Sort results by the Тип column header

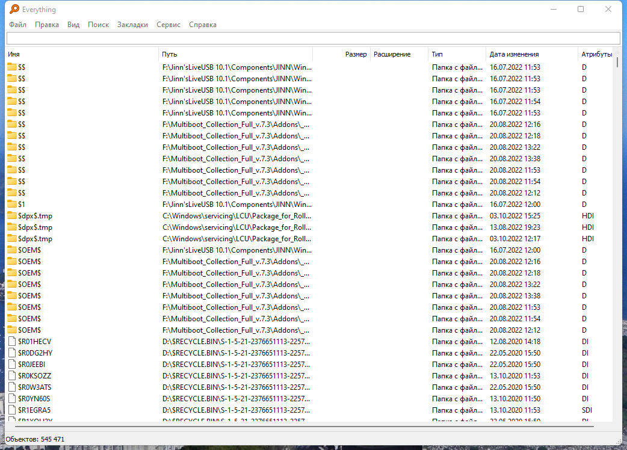[457, 54]
